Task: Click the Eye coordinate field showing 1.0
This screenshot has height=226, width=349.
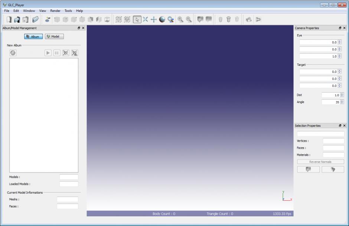Action: (x=319, y=56)
